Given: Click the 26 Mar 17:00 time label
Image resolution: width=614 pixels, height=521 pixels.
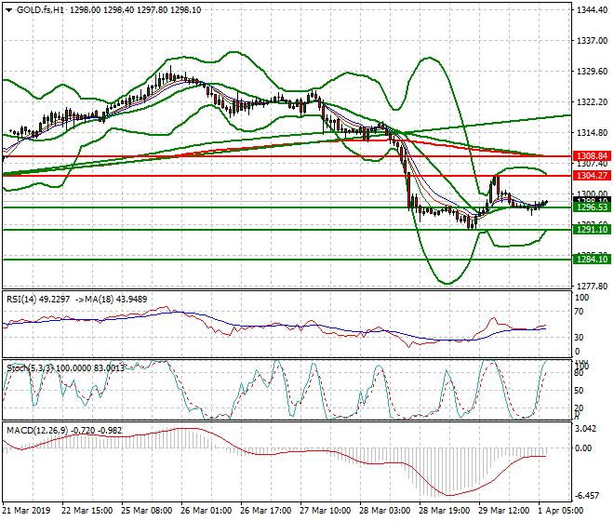Looking at the screenshot, I should pyautogui.click(x=265, y=511).
